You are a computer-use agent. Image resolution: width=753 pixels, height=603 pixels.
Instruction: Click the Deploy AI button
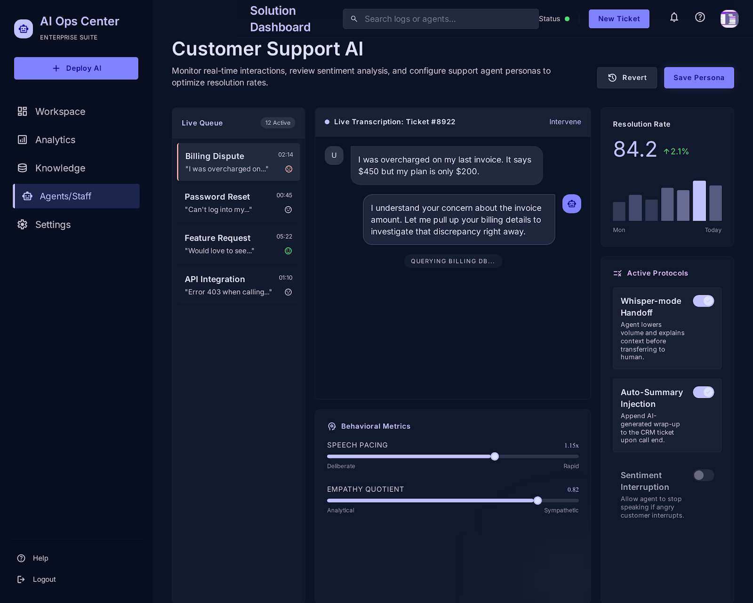pyautogui.click(x=76, y=68)
